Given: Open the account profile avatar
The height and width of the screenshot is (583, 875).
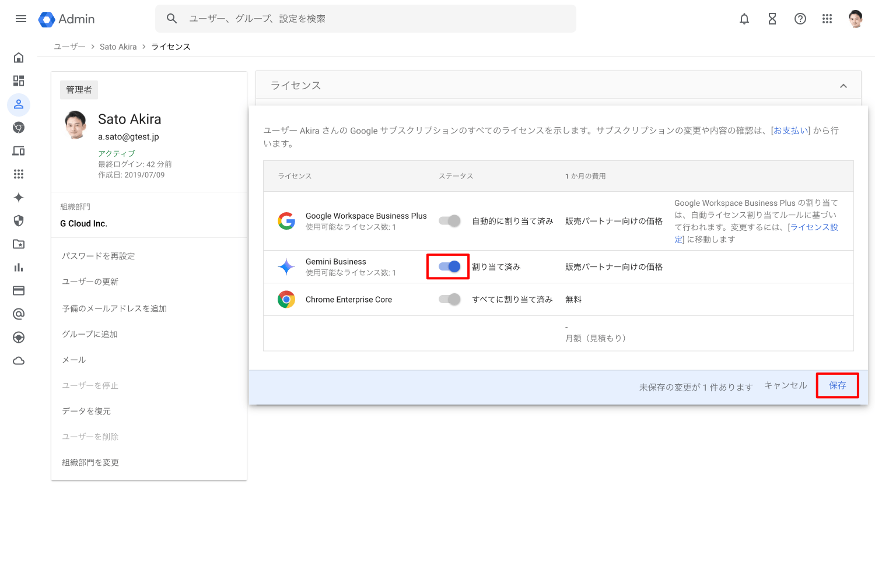Looking at the screenshot, I should tap(856, 19).
